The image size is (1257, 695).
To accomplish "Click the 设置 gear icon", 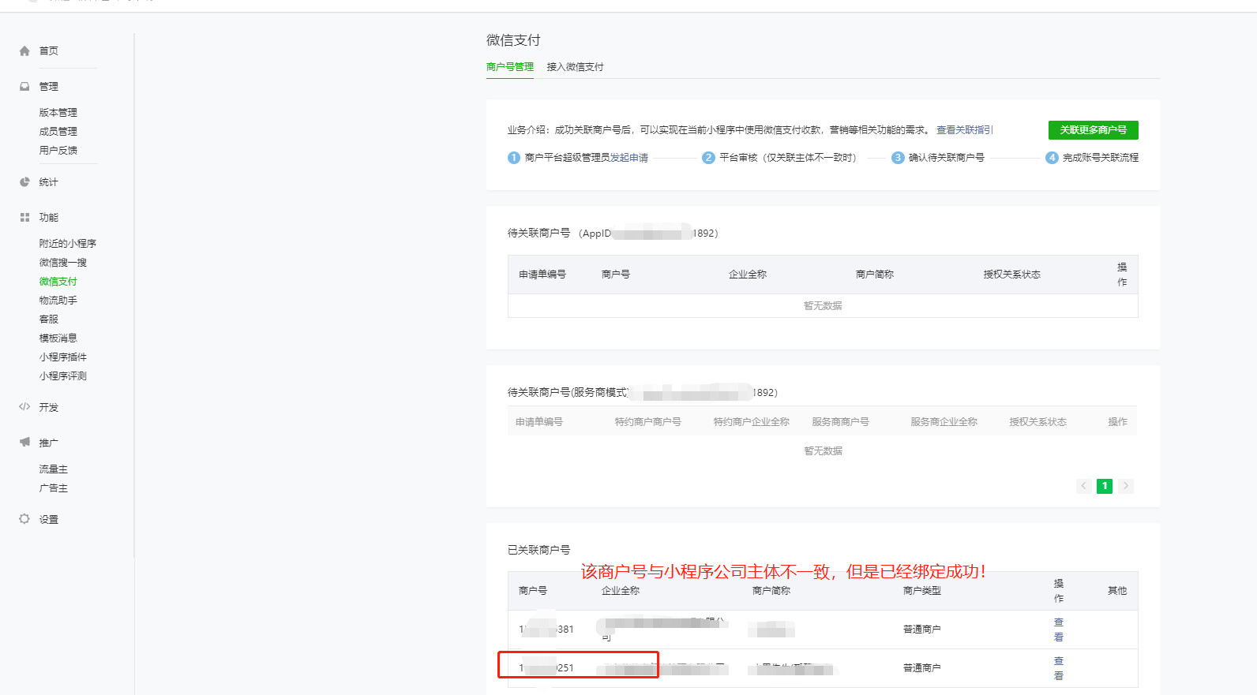I will [24, 519].
